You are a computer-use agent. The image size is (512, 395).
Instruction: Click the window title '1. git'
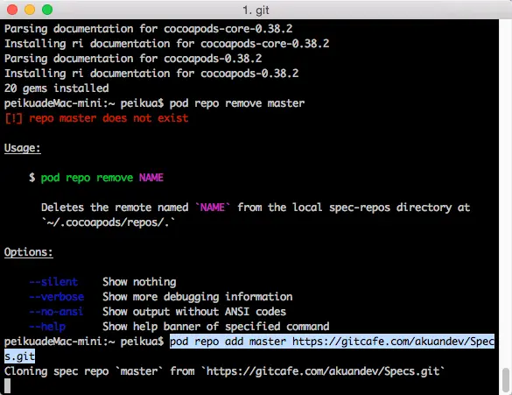point(256,11)
